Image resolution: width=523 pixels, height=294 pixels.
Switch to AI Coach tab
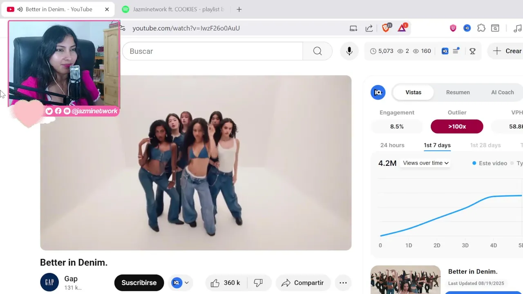coord(503,92)
